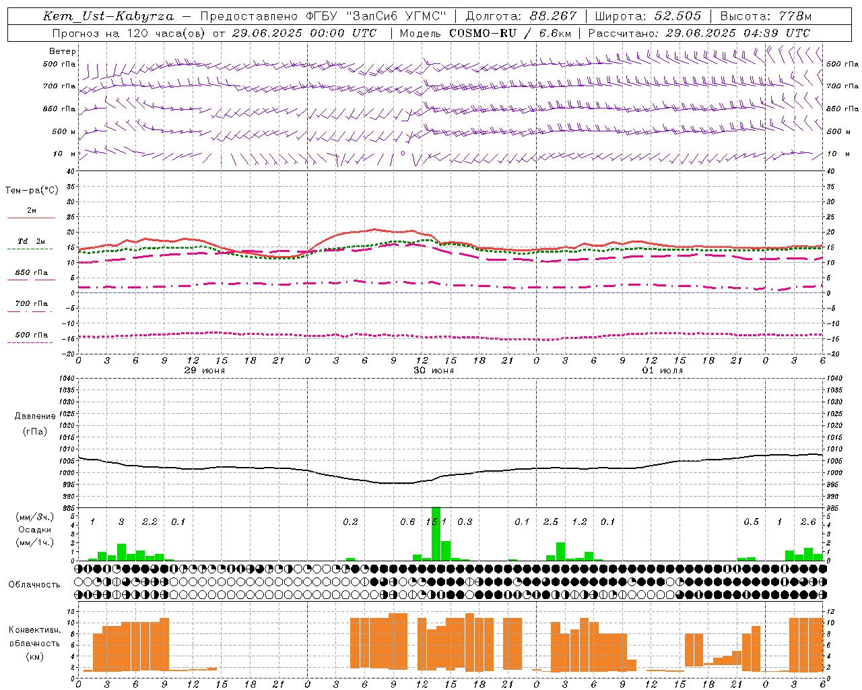Image resolution: width=862 pixels, height=690 pixels.
Task: Click the precipitation value 1.2
Action: click(579, 522)
